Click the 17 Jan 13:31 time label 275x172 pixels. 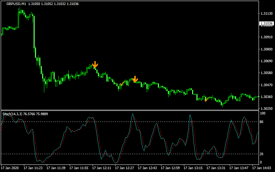coord(216,168)
